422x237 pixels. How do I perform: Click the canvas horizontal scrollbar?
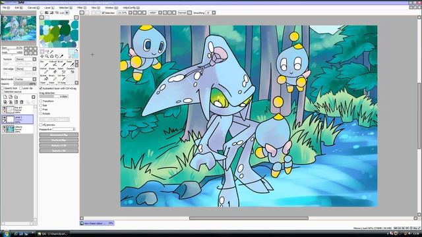pyautogui.click(x=249, y=218)
